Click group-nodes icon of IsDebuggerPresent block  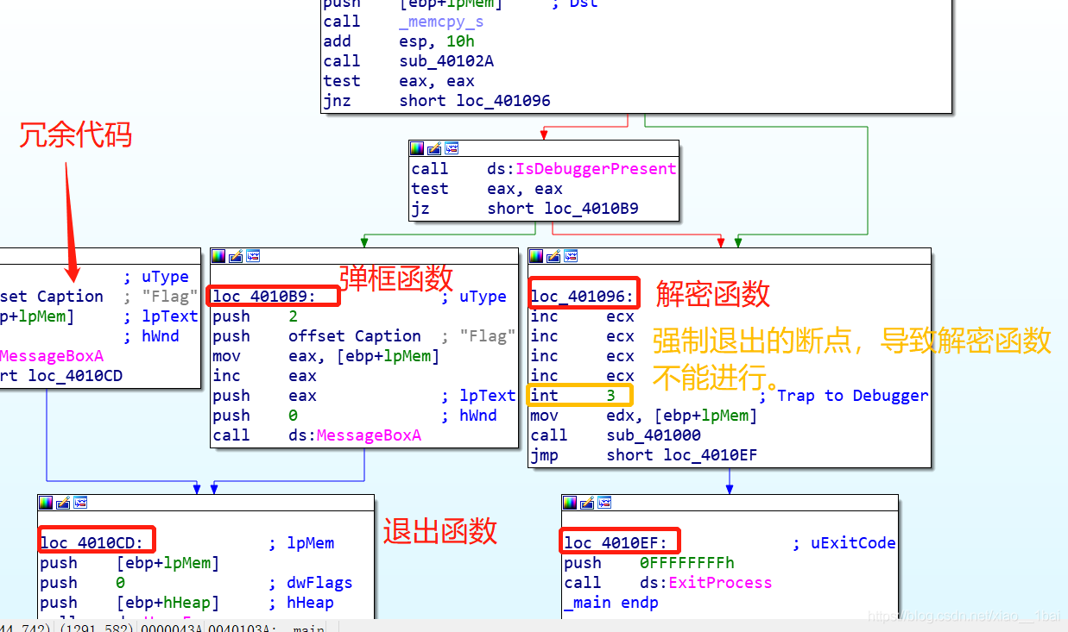[451, 148]
